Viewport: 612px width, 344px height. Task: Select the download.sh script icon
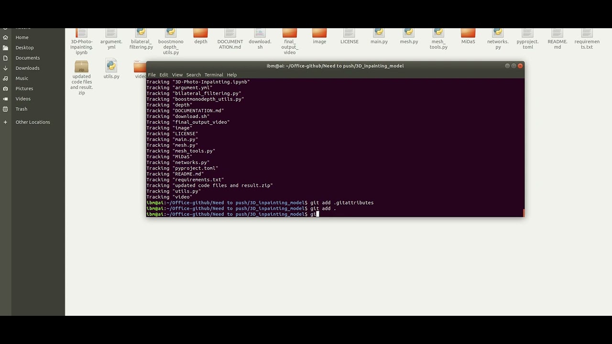[x=260, y=33]
